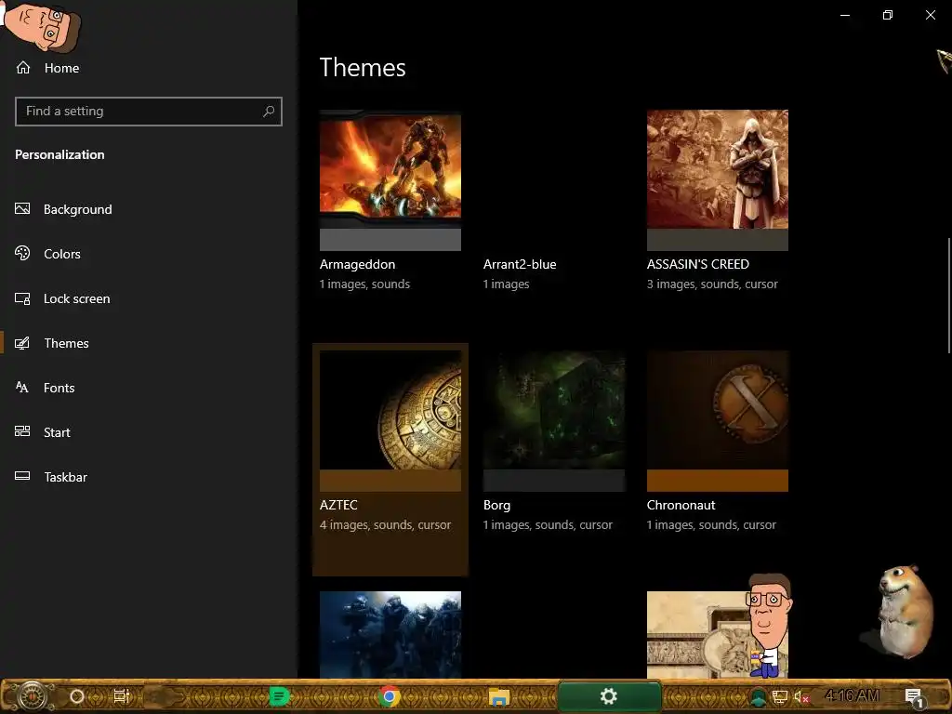Click the Background picture icon
Viewport: 952px width, 714px height.
pos(22,209)
